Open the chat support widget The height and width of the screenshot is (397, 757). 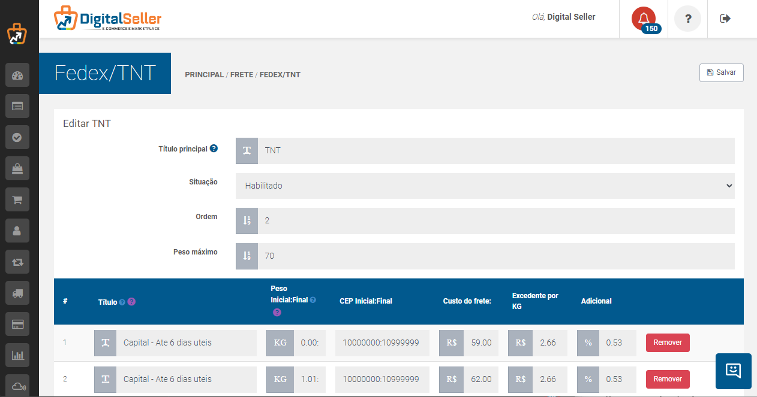734,371
